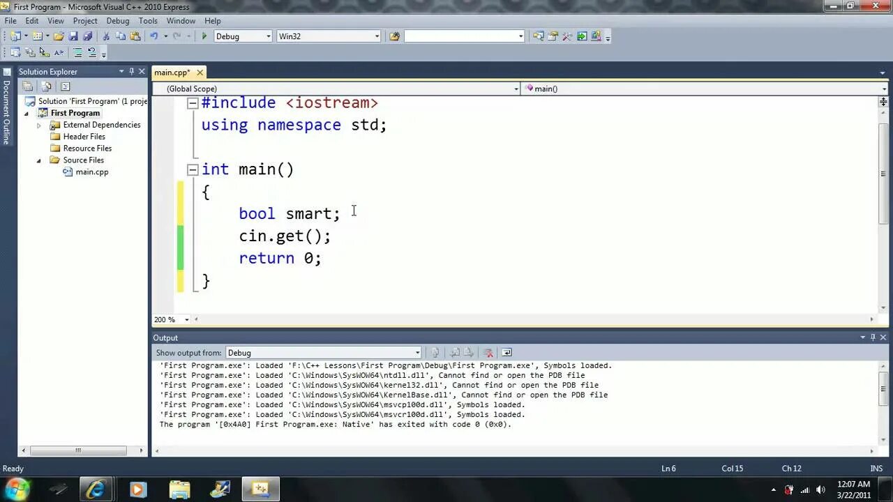Screen dimensions: 893x502
Task: Clear all output with red X icon
Action: pos(488,353)
